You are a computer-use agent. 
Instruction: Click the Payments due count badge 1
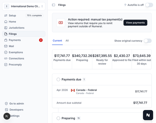(x=84, y=79)
